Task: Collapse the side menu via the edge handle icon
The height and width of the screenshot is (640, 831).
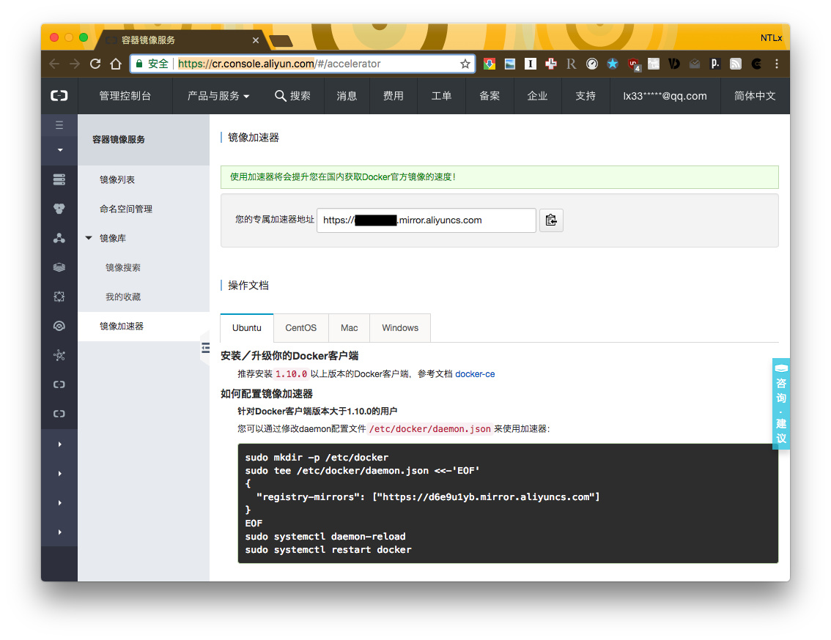Action: [206, 348]
